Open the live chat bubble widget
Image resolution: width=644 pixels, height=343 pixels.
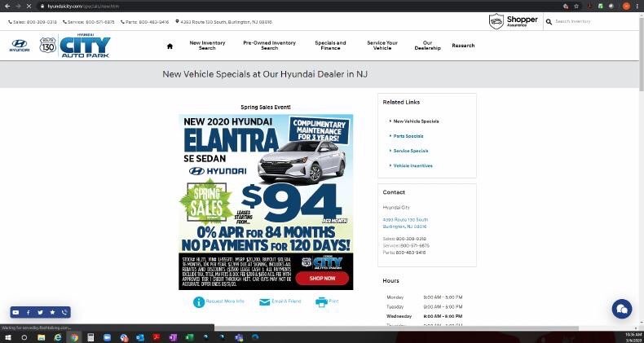pos(622,309)
